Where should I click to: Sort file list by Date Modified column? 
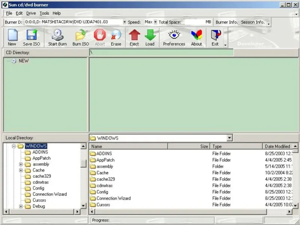coord(277,147)
